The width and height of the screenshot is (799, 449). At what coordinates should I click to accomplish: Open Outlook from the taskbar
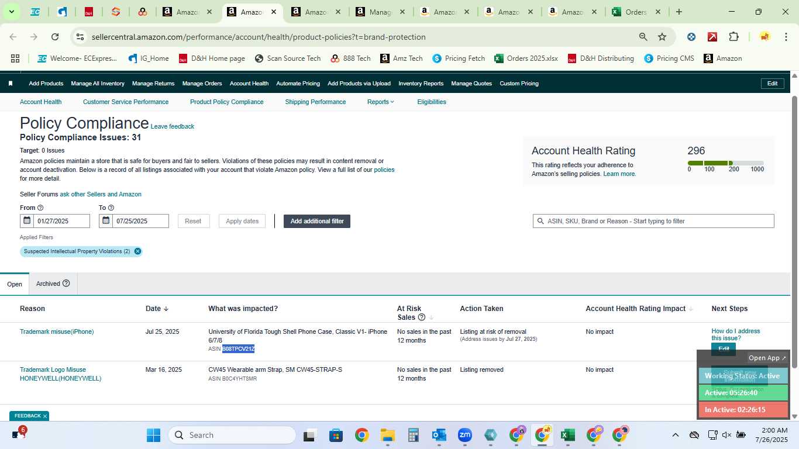click(439, 435)
